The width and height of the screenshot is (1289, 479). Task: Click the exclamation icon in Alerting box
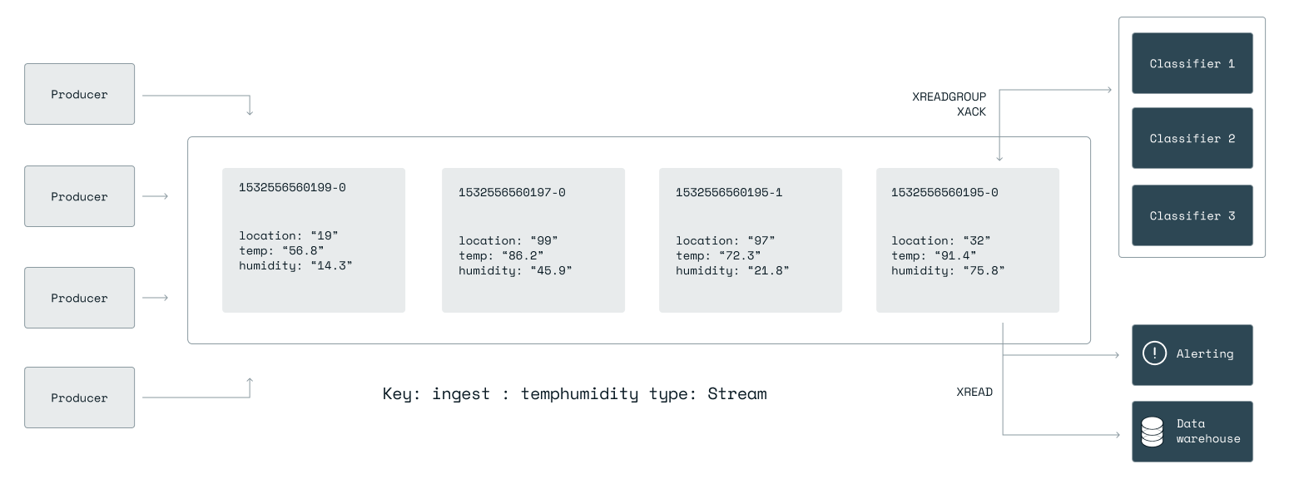[1154, 353]
